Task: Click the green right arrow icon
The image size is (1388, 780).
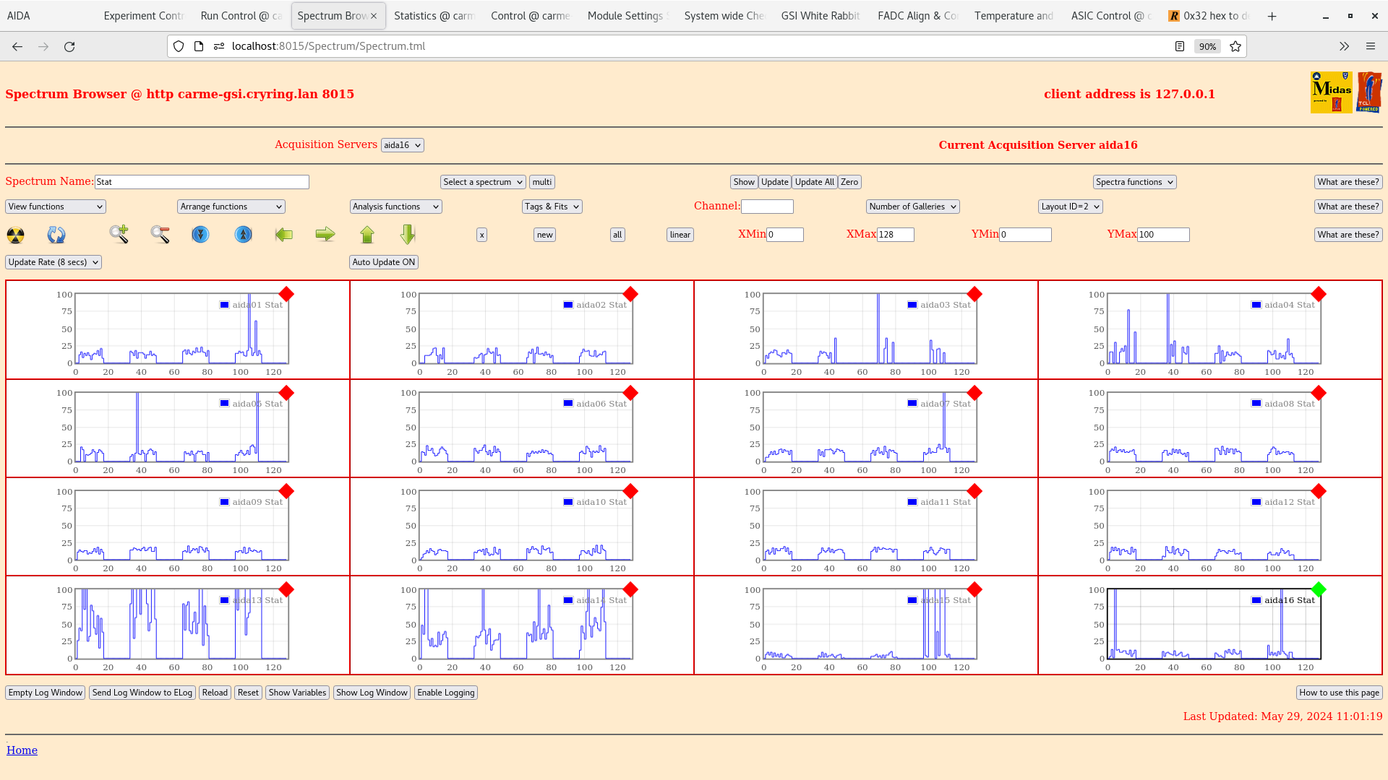Action: [x=325, y=234]
